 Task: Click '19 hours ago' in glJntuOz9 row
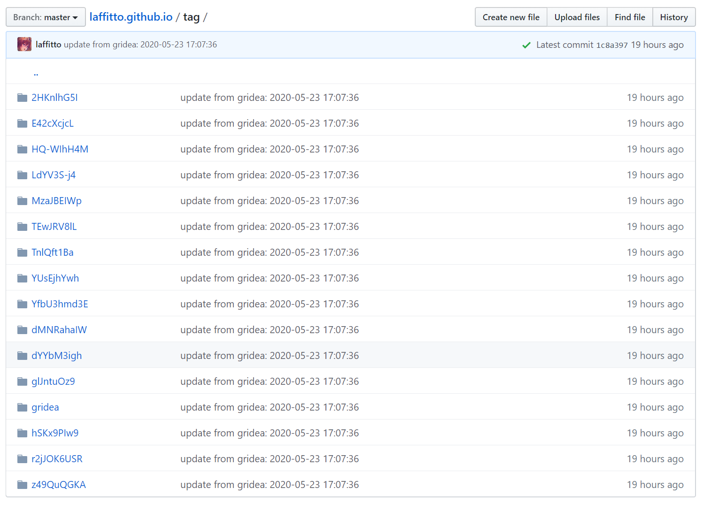[655, 381]
